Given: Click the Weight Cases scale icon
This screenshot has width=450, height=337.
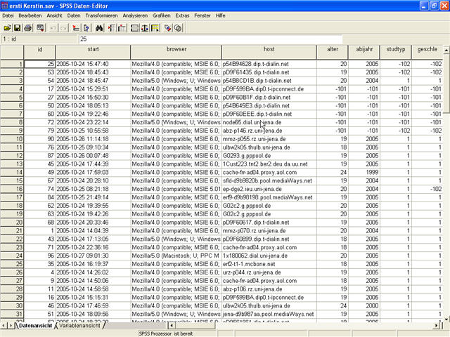Looking at the screenshot, I should click(x=145, y=27).
